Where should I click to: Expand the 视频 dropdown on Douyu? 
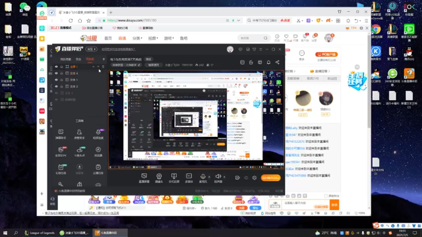click(153, 38)
